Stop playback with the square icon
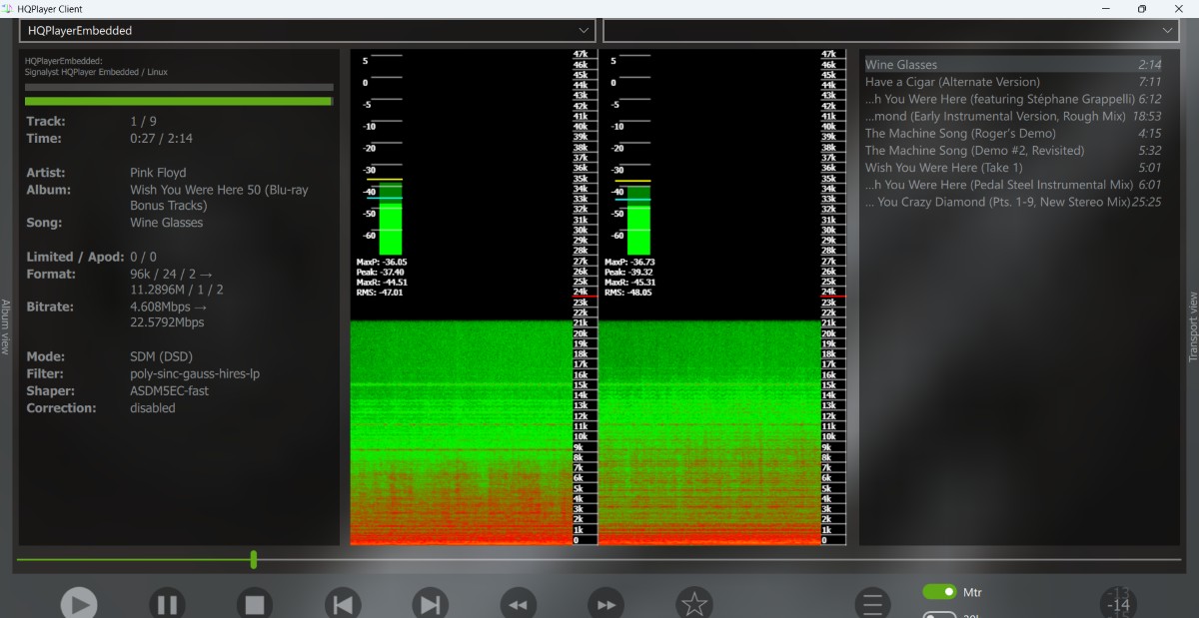This screenshot has height=618, width=1199. (x=255, y=604)
